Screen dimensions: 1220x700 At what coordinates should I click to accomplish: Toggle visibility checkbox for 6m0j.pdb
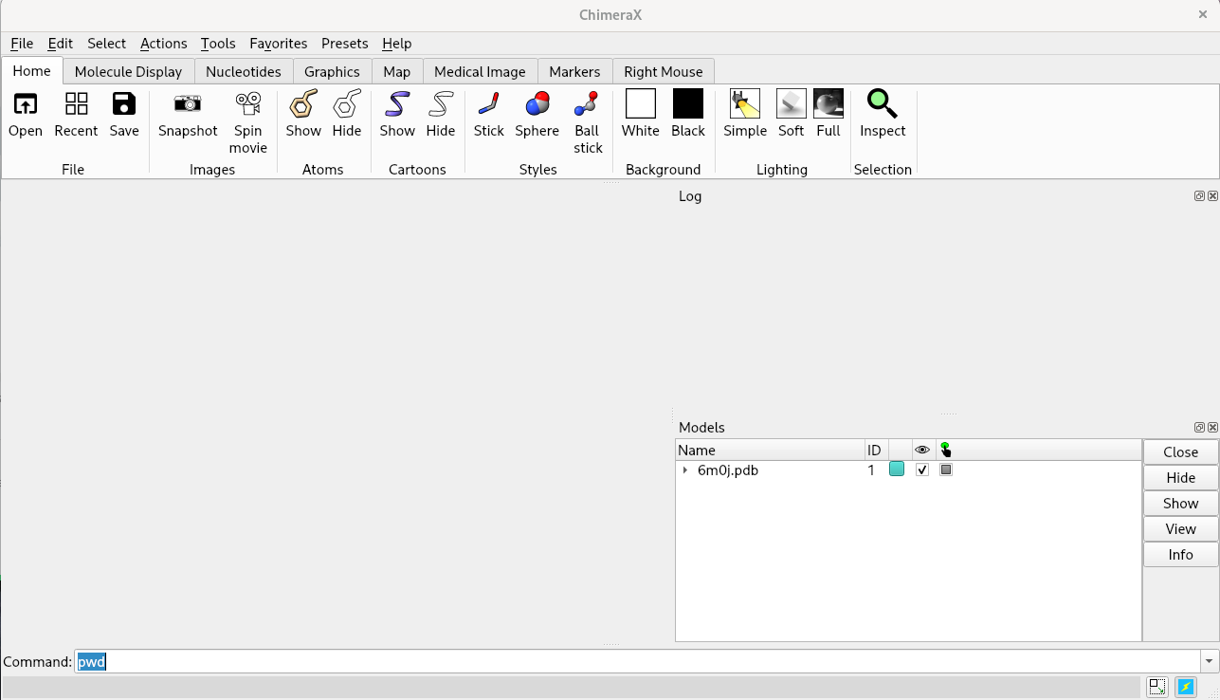(922, 470)
